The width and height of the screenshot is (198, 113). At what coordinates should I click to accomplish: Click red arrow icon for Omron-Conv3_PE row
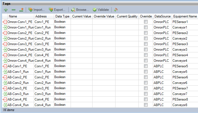point(5,44)
